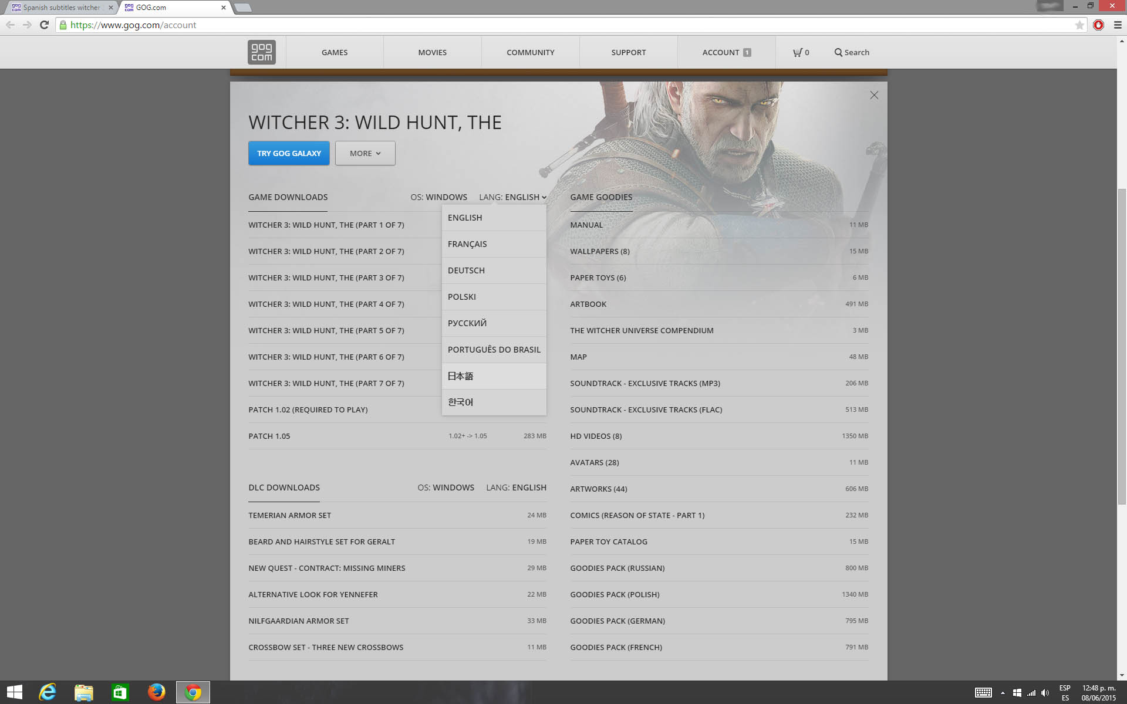Click OS: WINDOWS in DLC downloads
The width and height of the screenshot is (1127, 704).
pyautogui.click(x=446, y=488)
